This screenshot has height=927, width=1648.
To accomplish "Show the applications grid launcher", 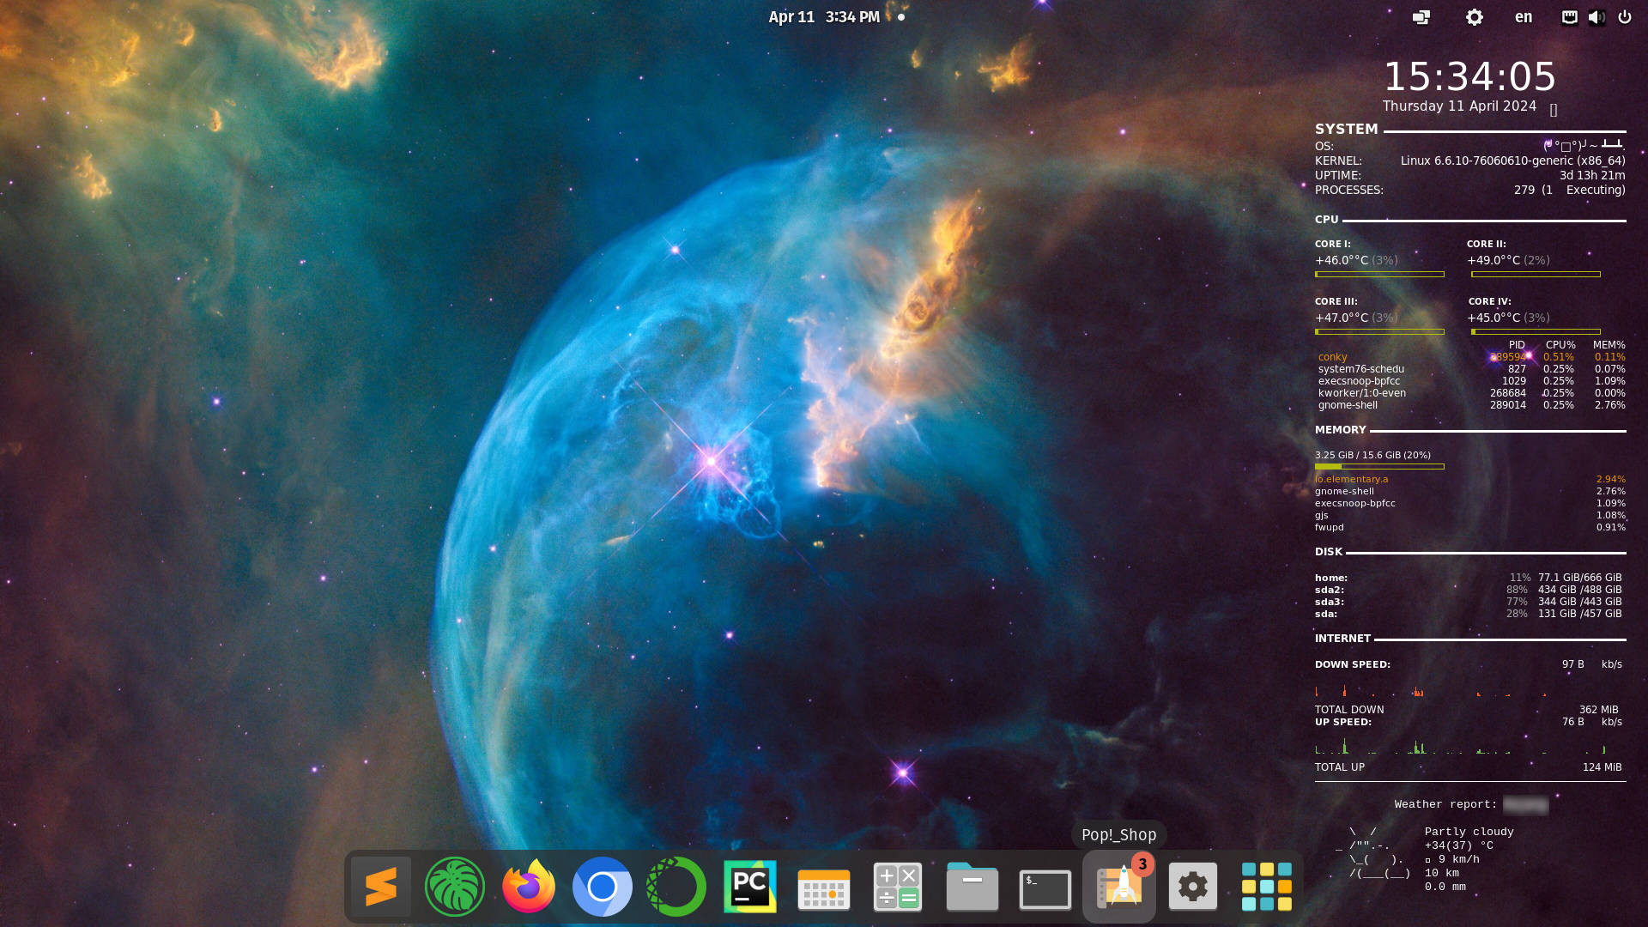I will (1266, 887).
